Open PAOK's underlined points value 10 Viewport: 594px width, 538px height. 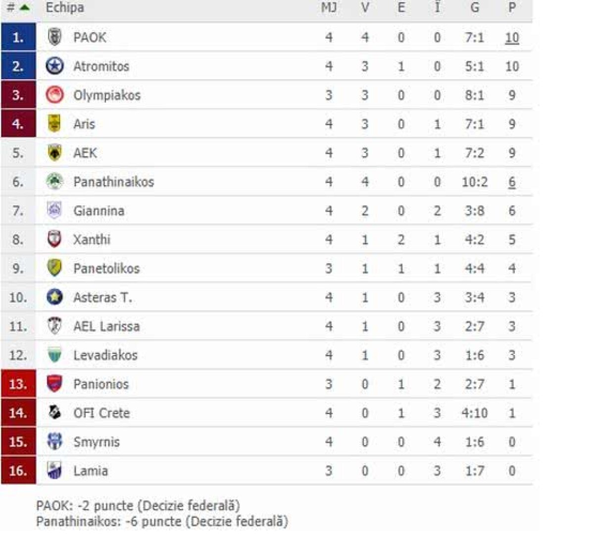click(512, 37)
